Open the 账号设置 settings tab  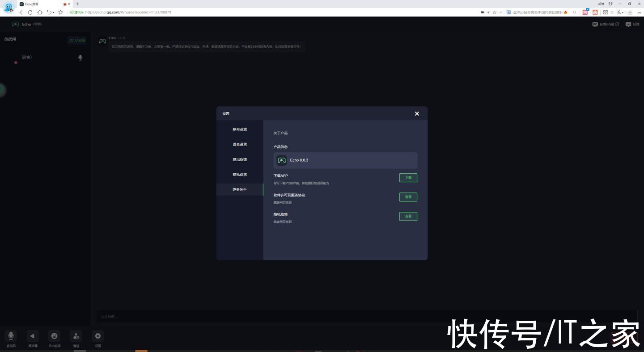tap(240, 130)
